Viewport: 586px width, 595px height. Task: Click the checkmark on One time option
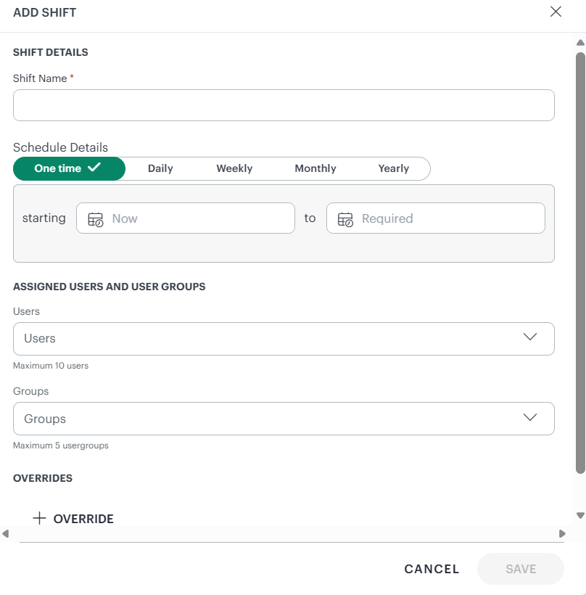click(x=94, y=168)
